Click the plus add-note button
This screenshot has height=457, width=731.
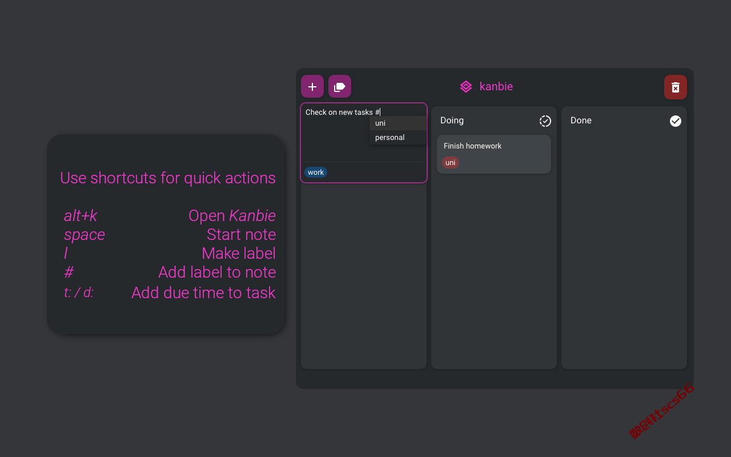pyautogui.click(x=312, y=87)
